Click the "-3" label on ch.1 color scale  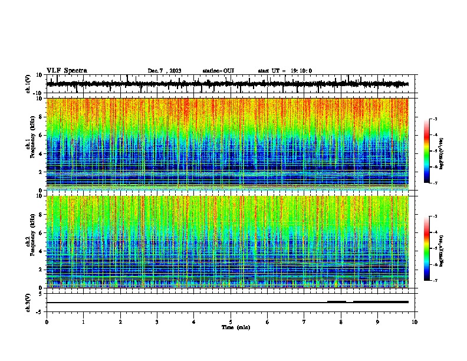pyautogui.click(x=435, y=119)
